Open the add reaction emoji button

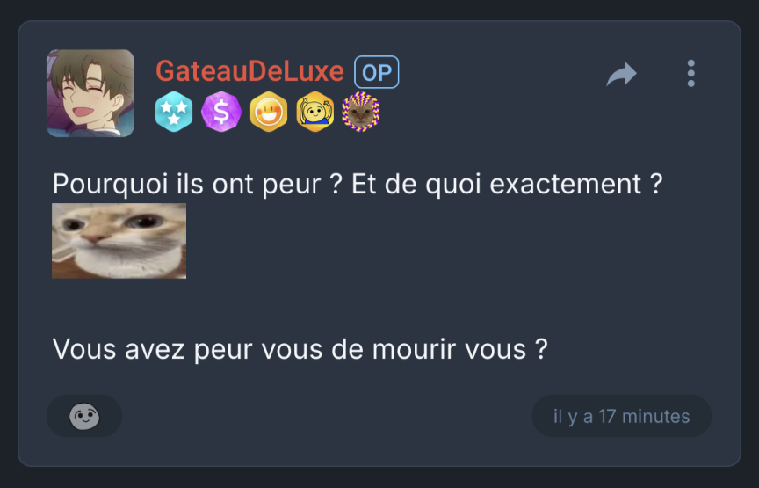tap(84, 416)
